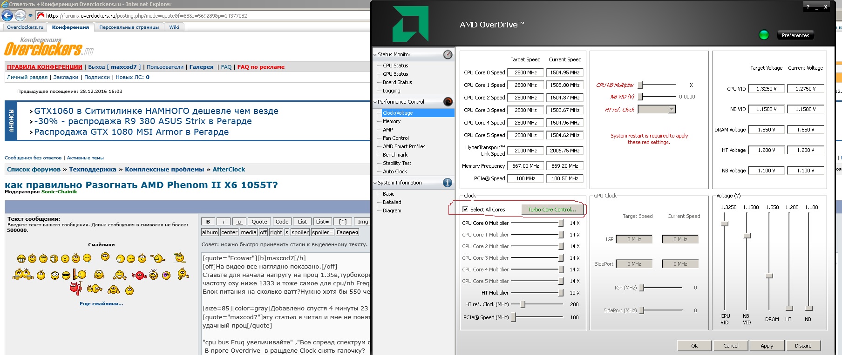Click the Status Monitor gauge icon

pyautogui.click(x=448, y=54)
